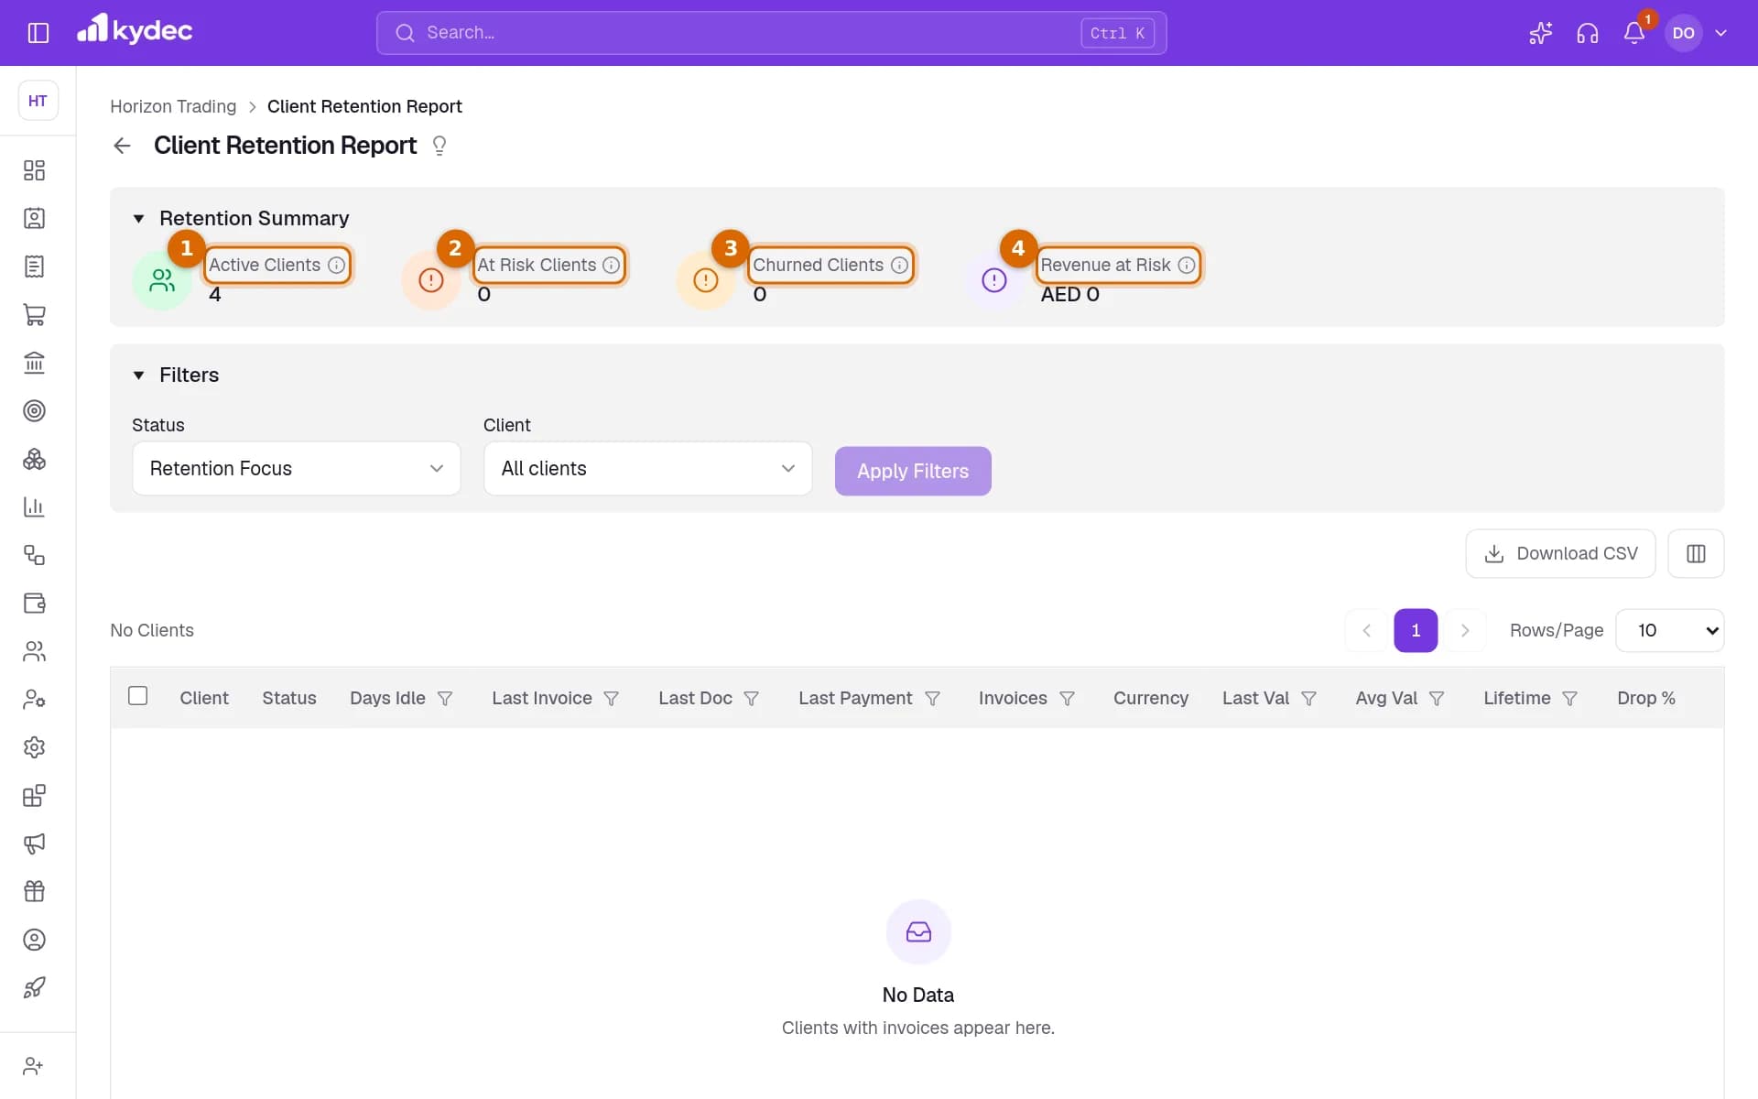
Task: Click the Horizon Trading breadcrumb link
Action: 173,106
